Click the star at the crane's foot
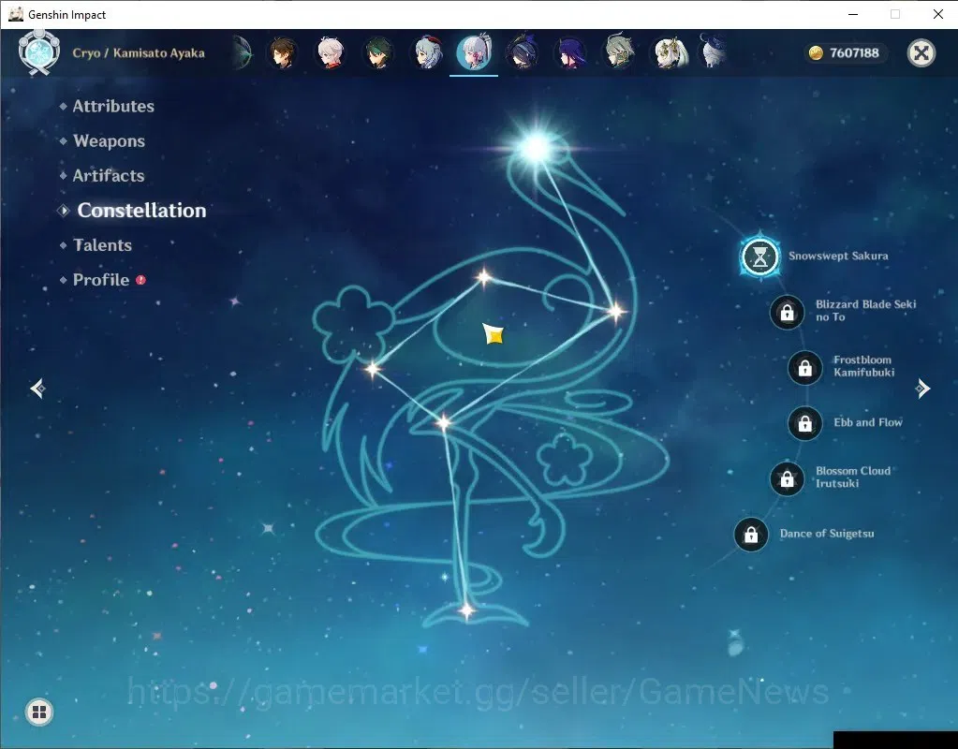Screen dimensions: 958x749 [466, 609]
